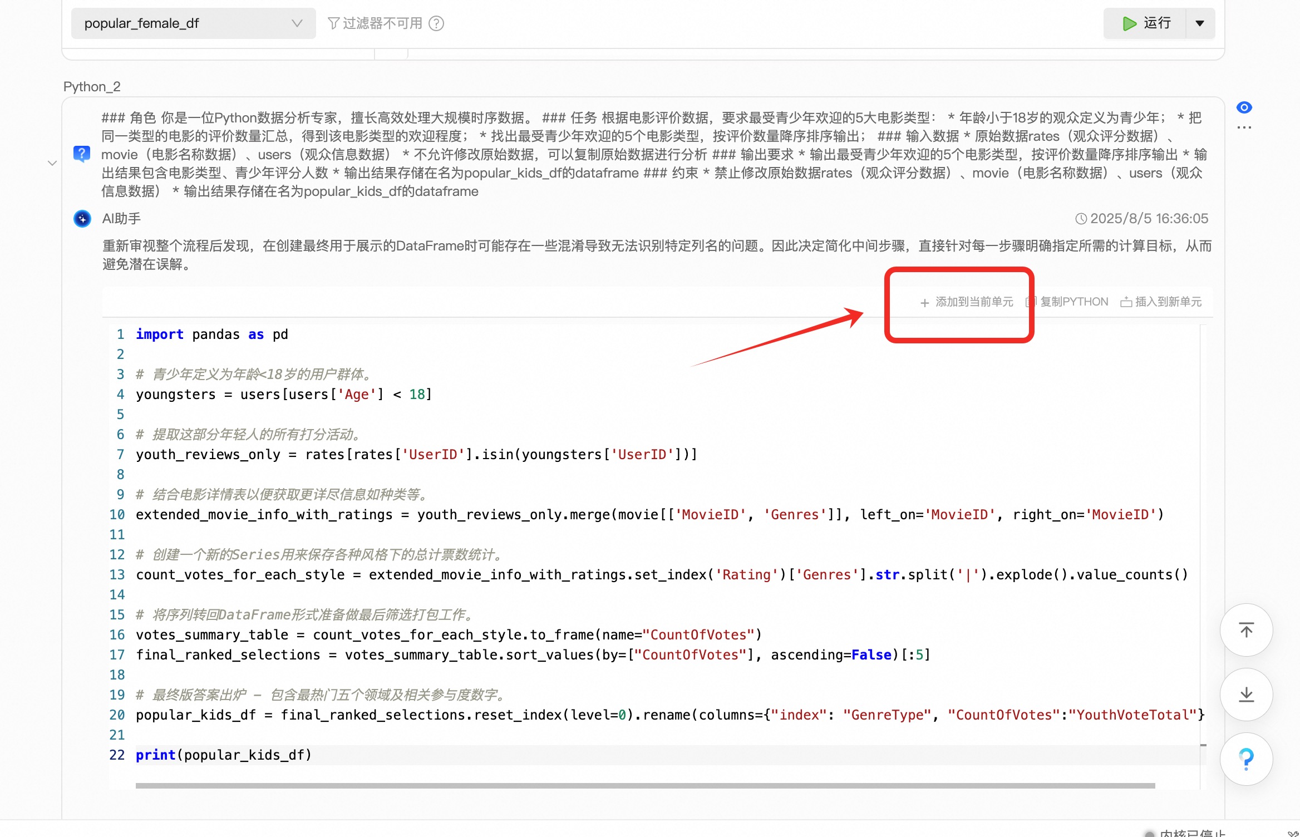Click the 过滤器不可用 filter funnel icon

pos(333,23)
